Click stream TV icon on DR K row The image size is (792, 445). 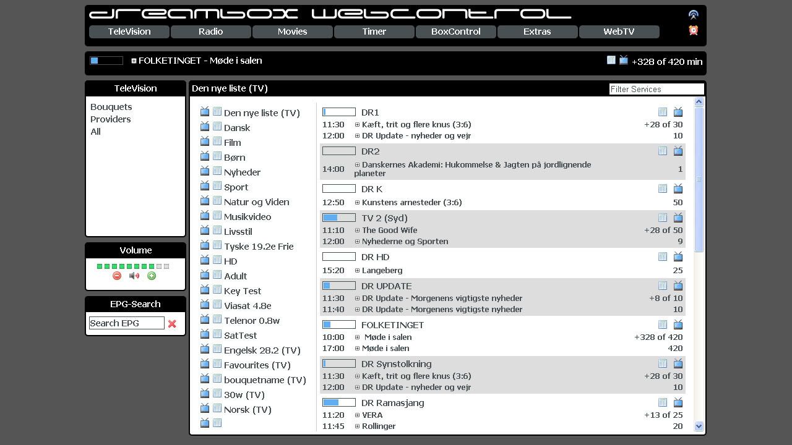click(x=678, y=189)
